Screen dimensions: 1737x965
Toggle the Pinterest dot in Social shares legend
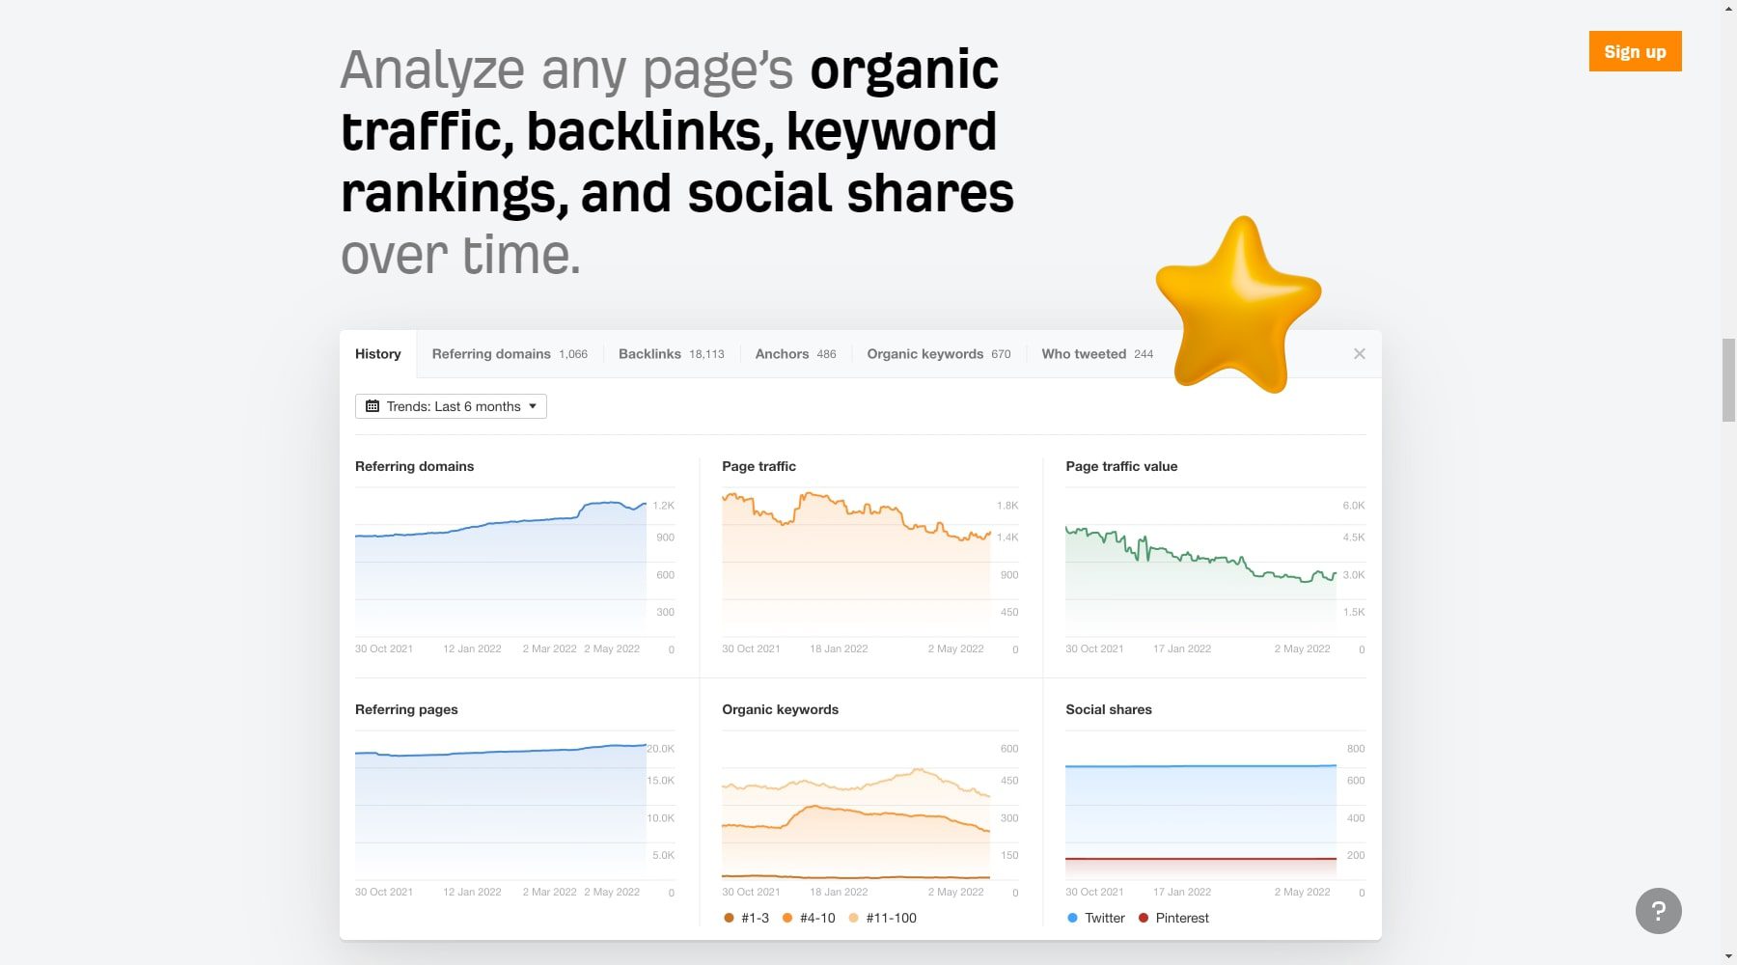(x=1144, y=918)
